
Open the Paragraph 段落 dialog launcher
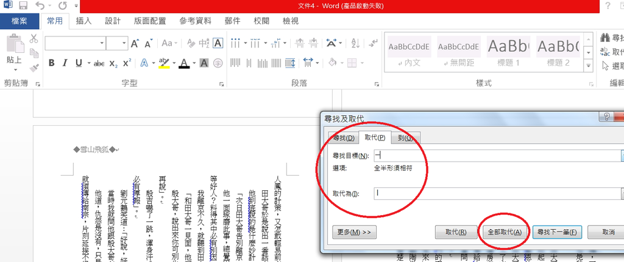click(x=376, y=84)
